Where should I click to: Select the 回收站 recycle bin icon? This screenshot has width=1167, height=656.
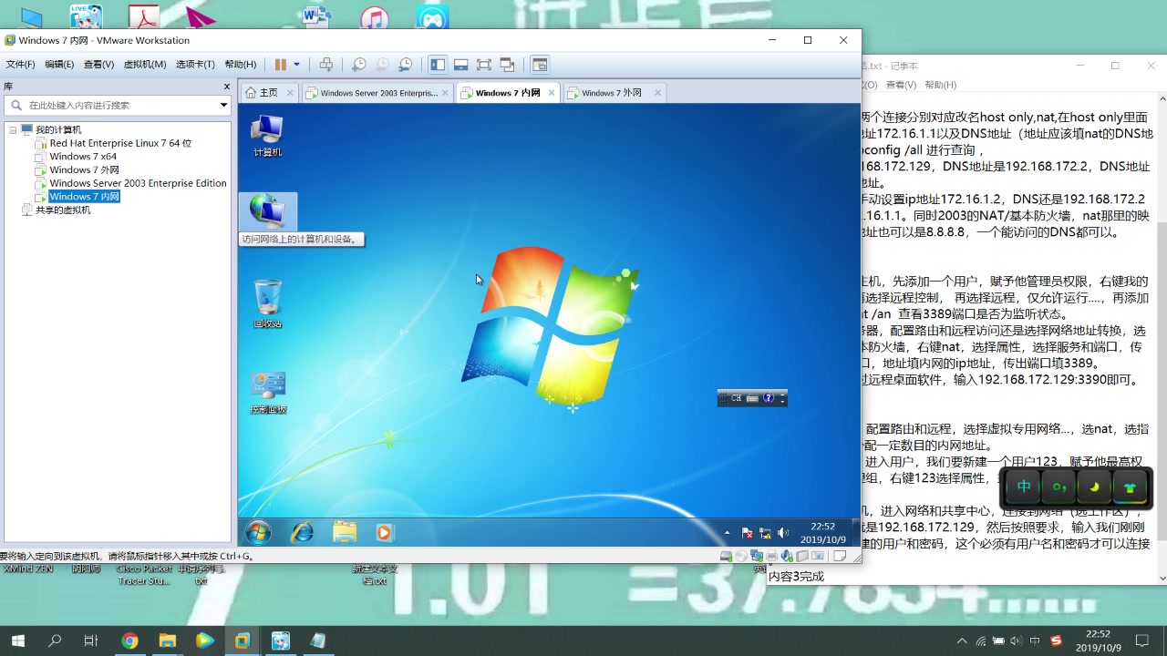(x=267, y=303)
